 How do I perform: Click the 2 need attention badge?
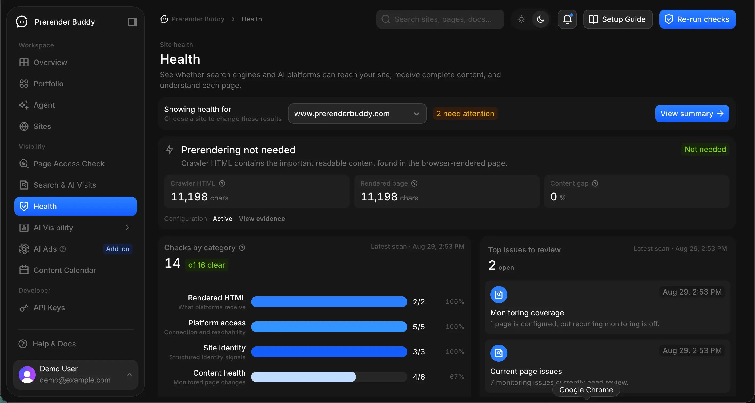[x=465, y=114]
